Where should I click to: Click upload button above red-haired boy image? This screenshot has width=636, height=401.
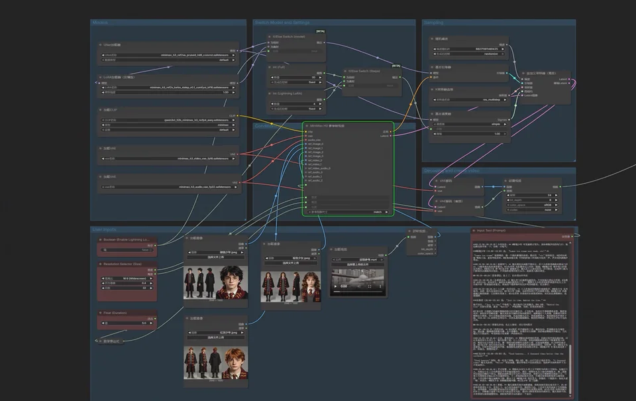tap(216, 337)
